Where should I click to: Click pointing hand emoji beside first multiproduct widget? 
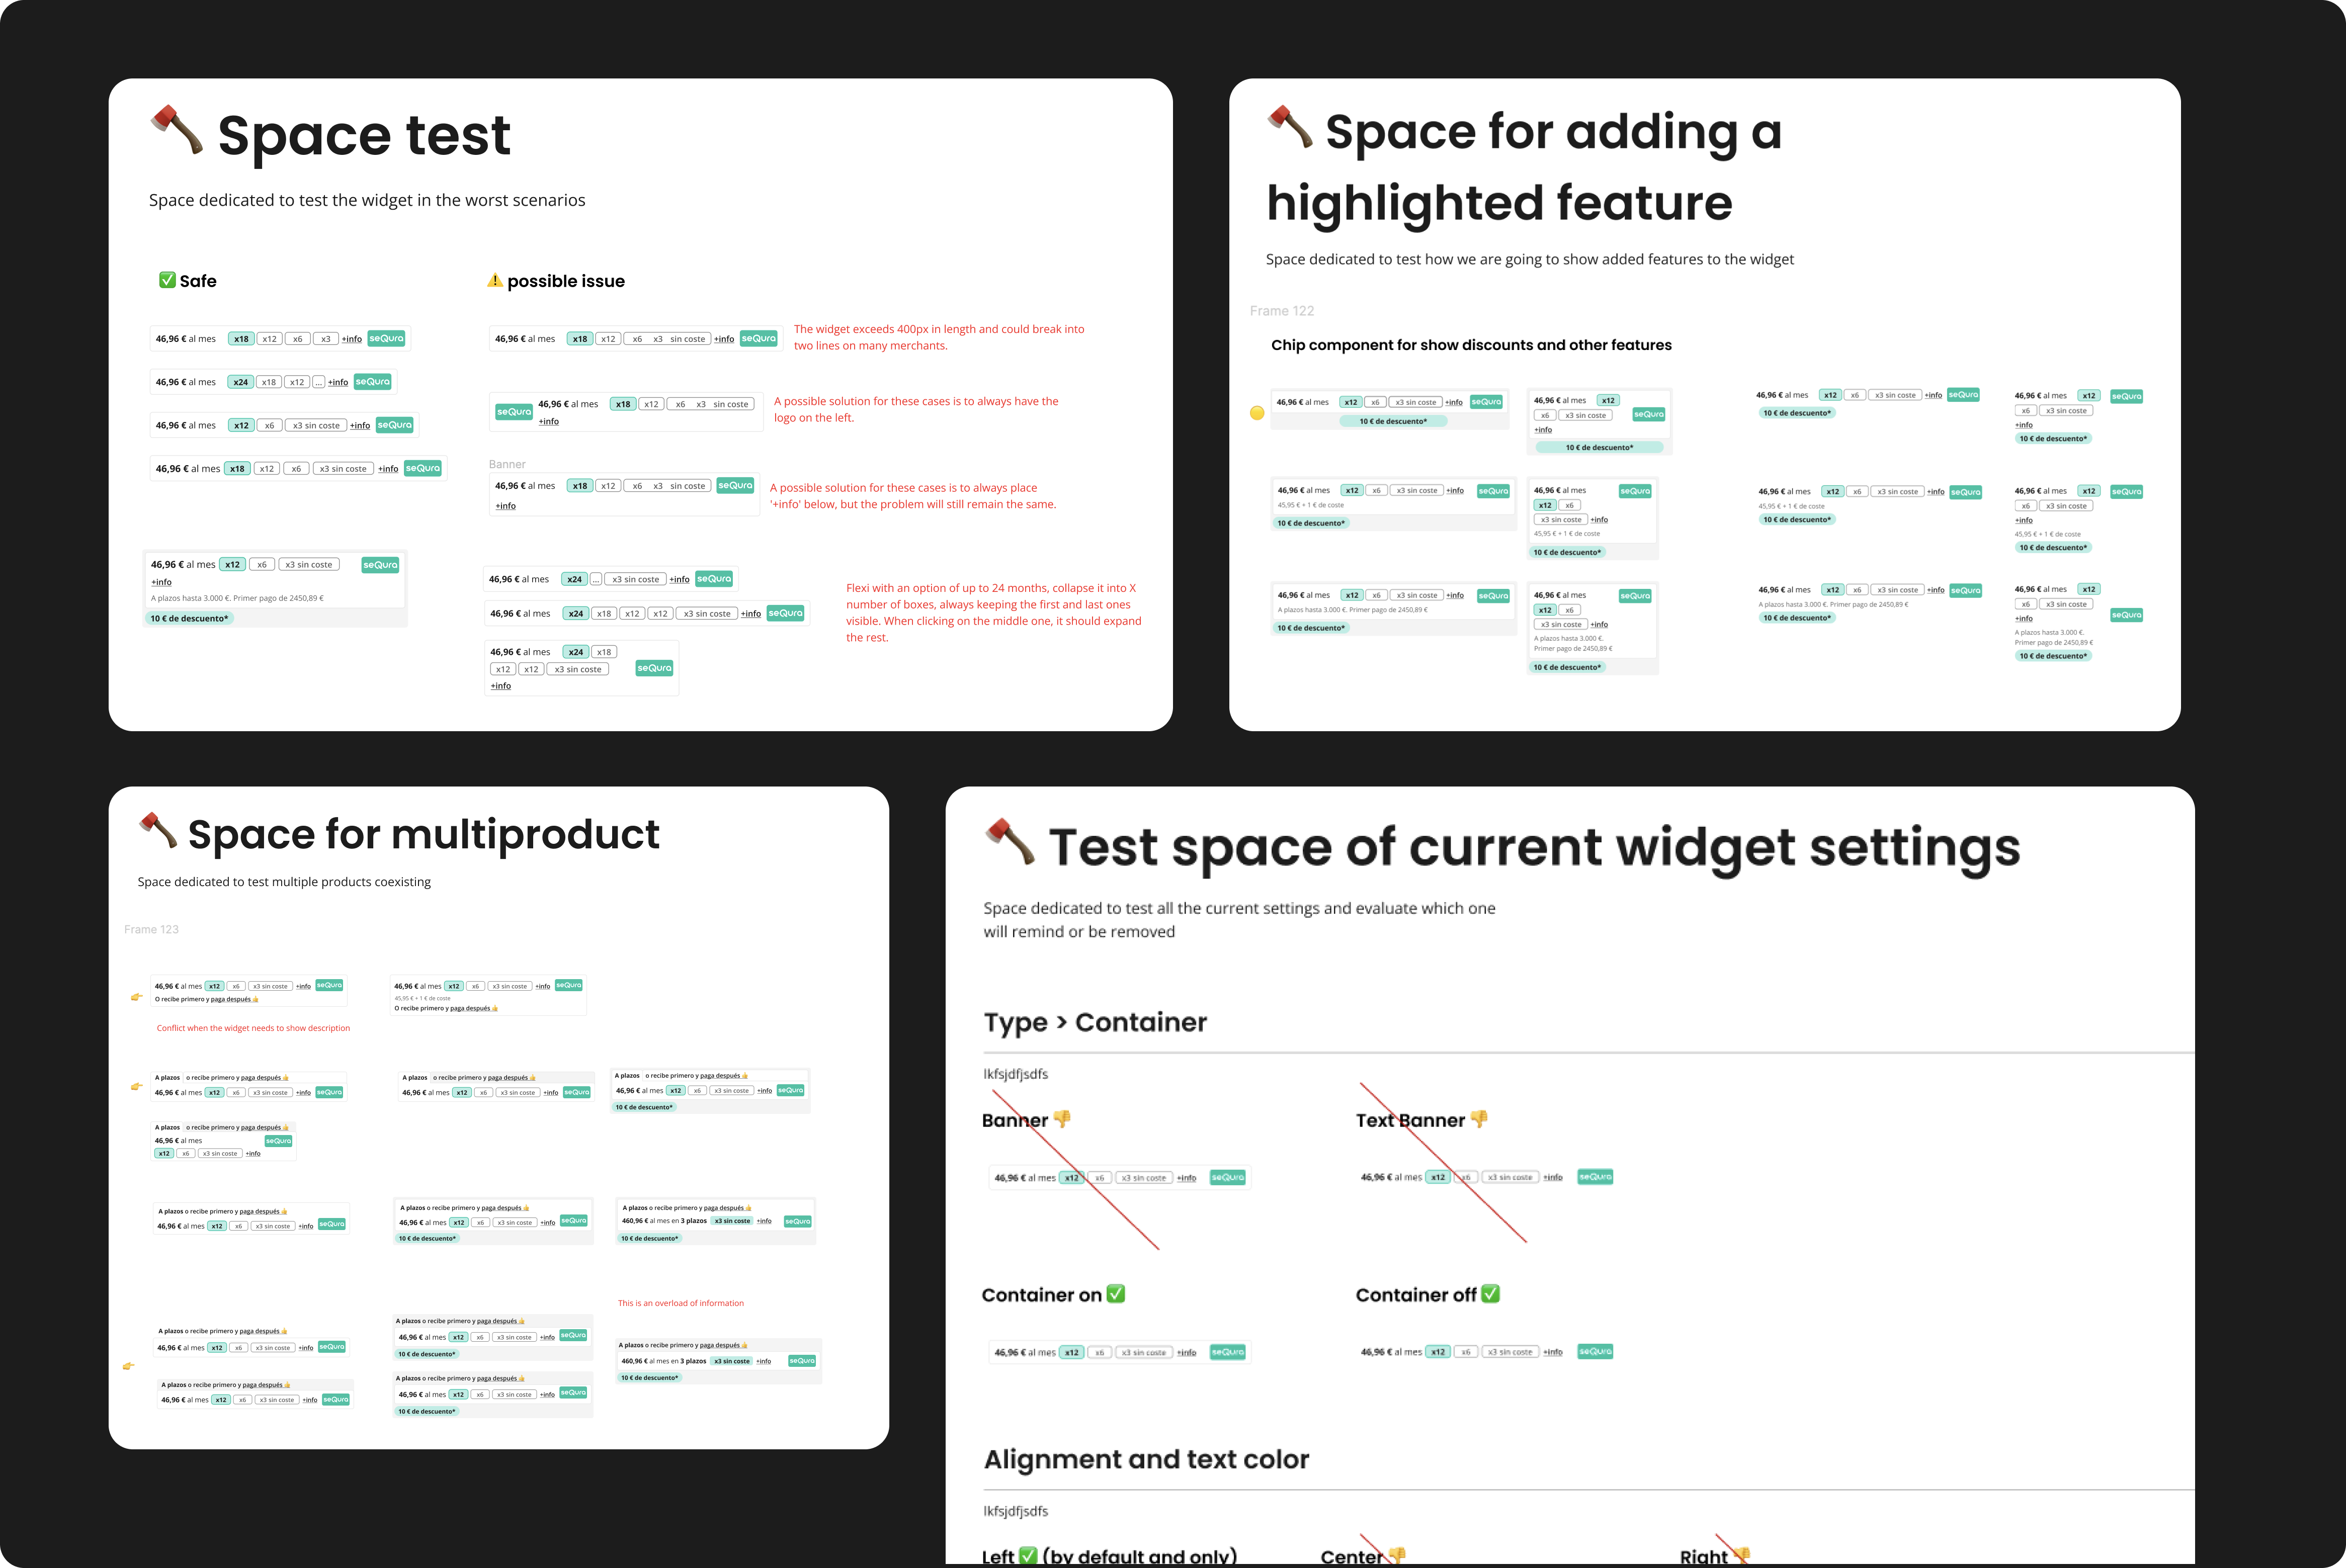[137, 996]
